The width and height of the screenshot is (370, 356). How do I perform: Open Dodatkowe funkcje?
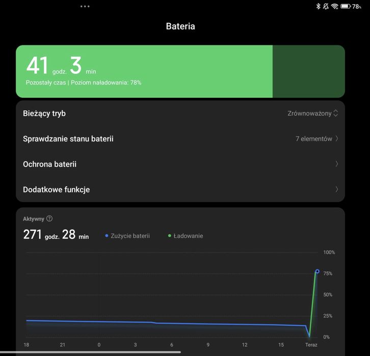[180, 189]
